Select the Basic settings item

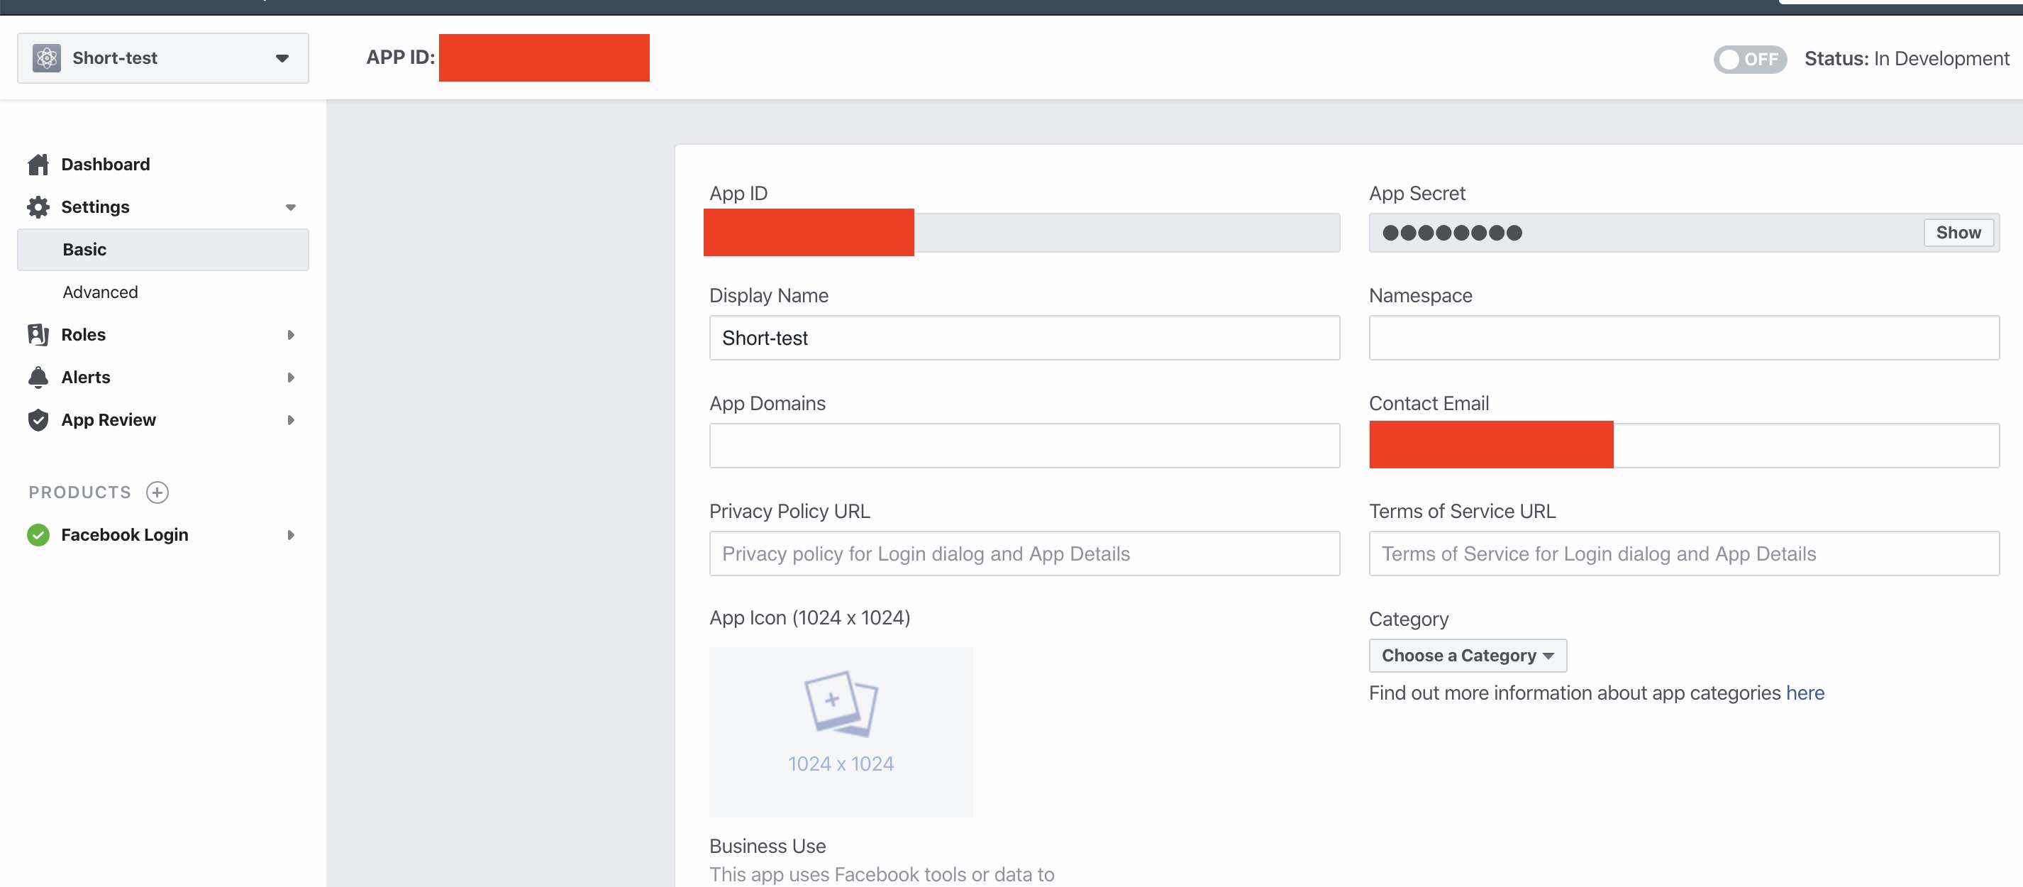pyautogui.click(x=162, y=249)
